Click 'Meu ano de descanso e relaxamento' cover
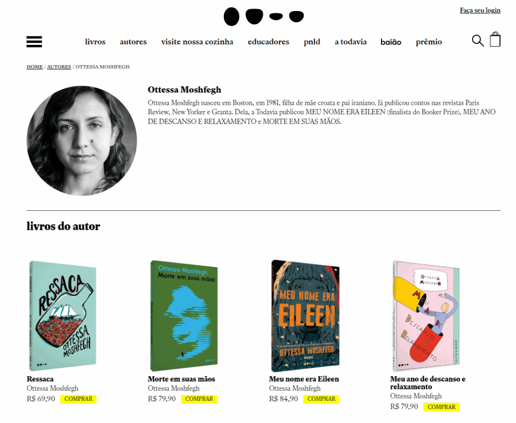516x423 pixels. pos(426,316)
